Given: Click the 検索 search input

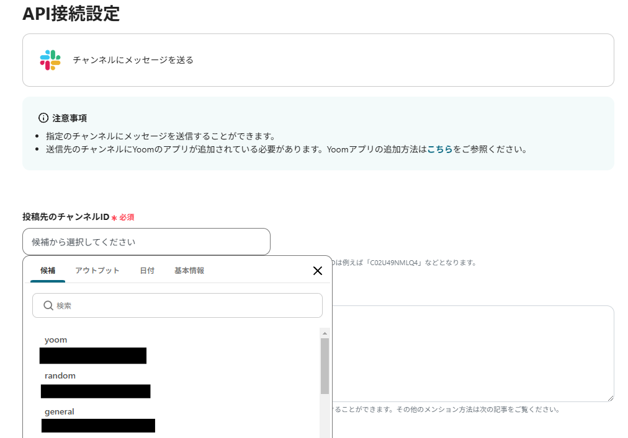Looking at the screenshot, I should click(x=177, y=305).
